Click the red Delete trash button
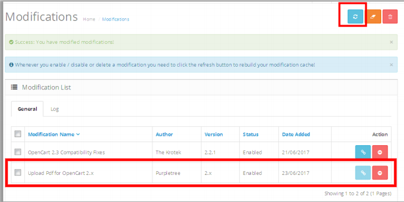Screen dimensions: 404x202 point(390,16)
